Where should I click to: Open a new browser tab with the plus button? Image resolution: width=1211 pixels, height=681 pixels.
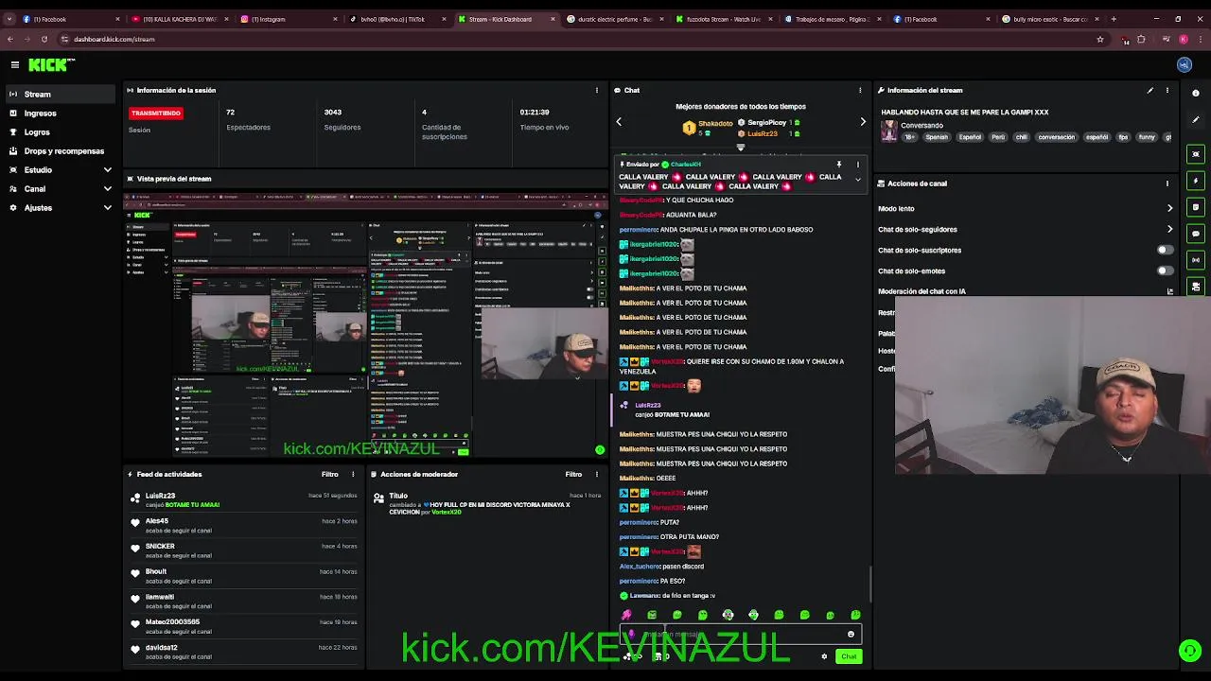coord(1114,19)
